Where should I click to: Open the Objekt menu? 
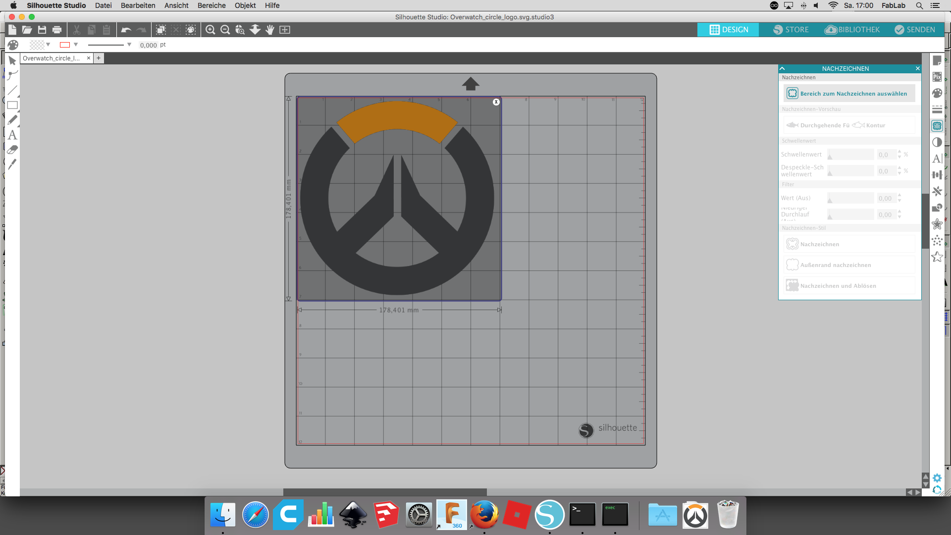(245, 5)
